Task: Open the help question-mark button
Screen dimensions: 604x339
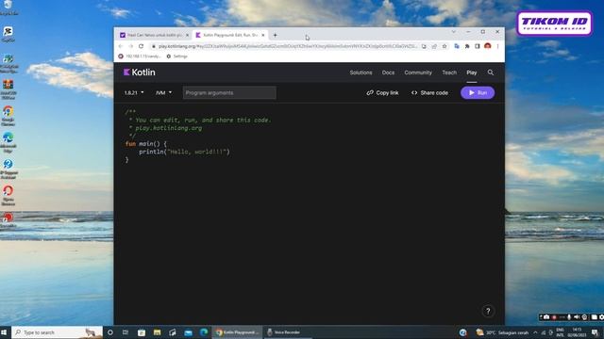Action: coord(488,311)
